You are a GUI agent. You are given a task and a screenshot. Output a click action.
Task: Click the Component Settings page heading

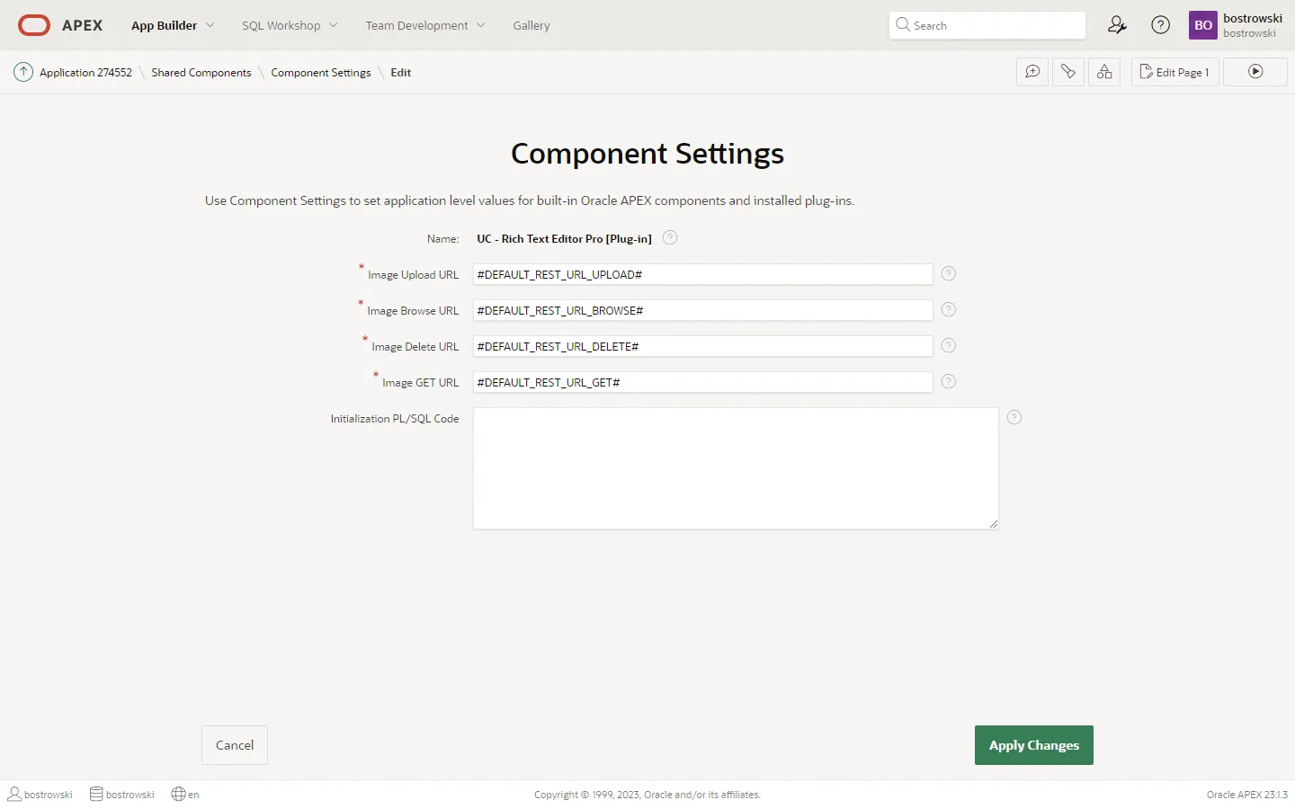pos(647,154)
